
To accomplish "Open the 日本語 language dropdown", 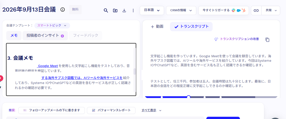I will [x=152, y=10].
